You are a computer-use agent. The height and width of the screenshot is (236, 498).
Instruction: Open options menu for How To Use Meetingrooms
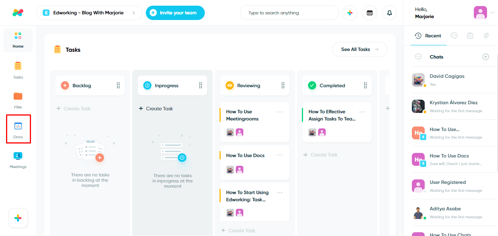(x=280, y=112)
